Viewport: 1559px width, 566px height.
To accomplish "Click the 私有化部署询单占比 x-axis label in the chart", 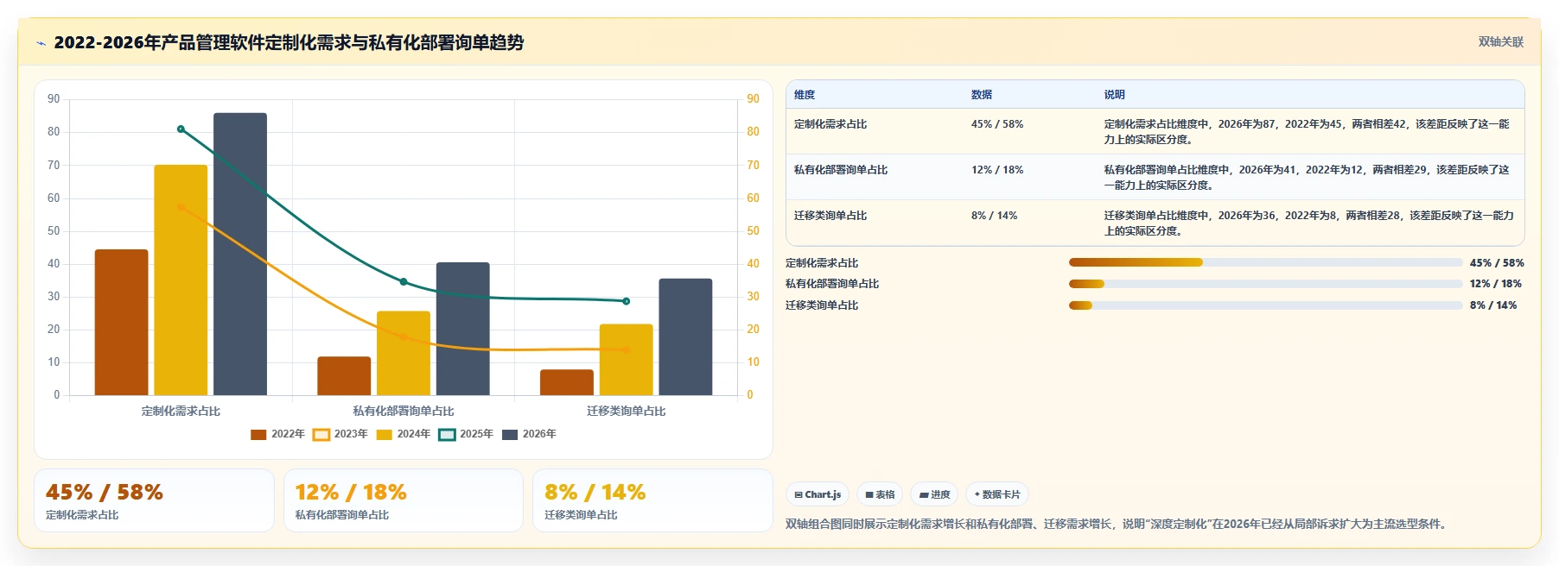I will click(x=404, y=412).
